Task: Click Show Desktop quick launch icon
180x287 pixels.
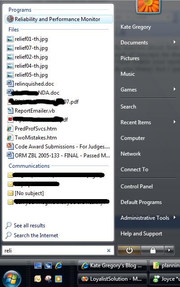Action: tap(38, 265)
